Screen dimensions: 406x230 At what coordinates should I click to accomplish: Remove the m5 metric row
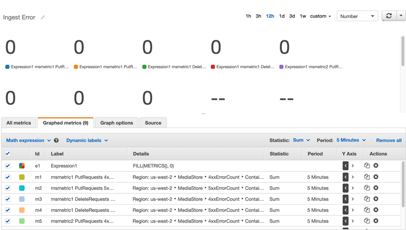(x=376, y=220)
